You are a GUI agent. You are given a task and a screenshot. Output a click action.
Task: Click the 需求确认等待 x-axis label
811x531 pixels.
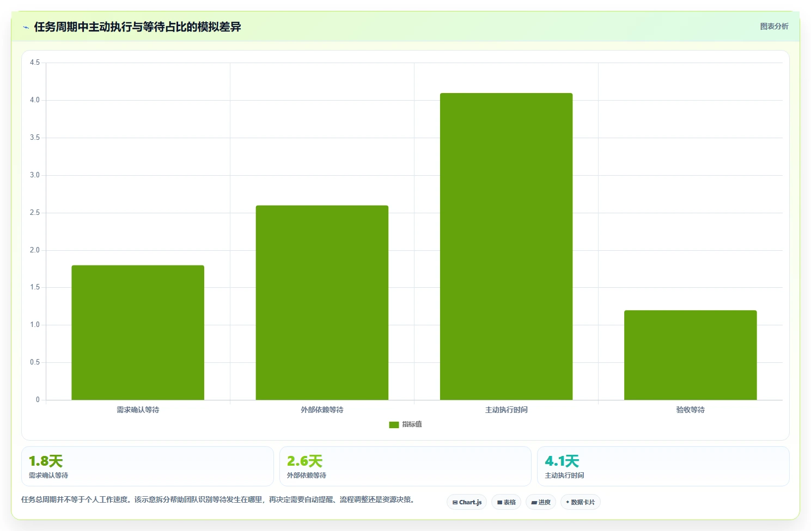(x=138, y=410)
